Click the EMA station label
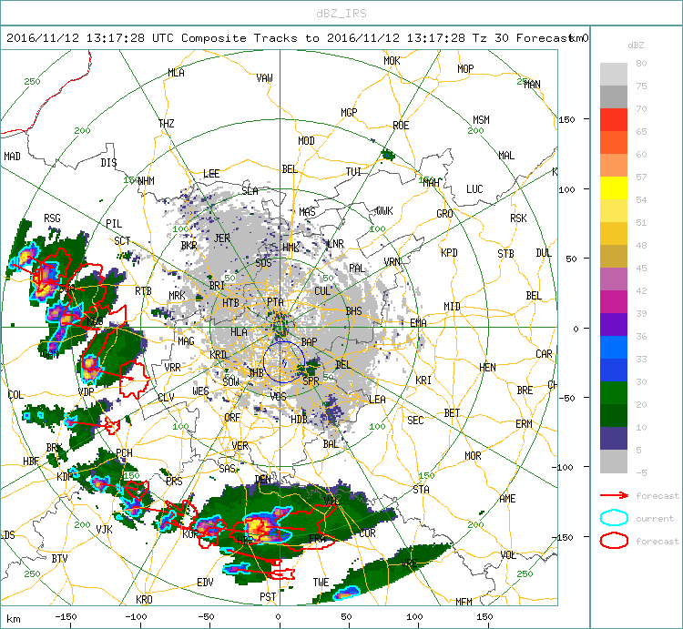The height and width of the screenshot is (629, 683). 418,322
